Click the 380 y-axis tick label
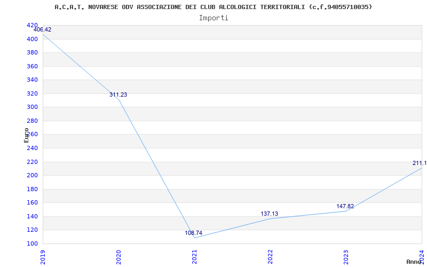Screen dimensions: 427x267 32,53
